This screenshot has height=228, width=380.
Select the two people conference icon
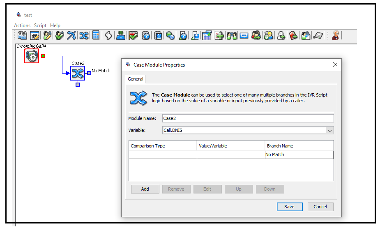(x=232, y=36)
